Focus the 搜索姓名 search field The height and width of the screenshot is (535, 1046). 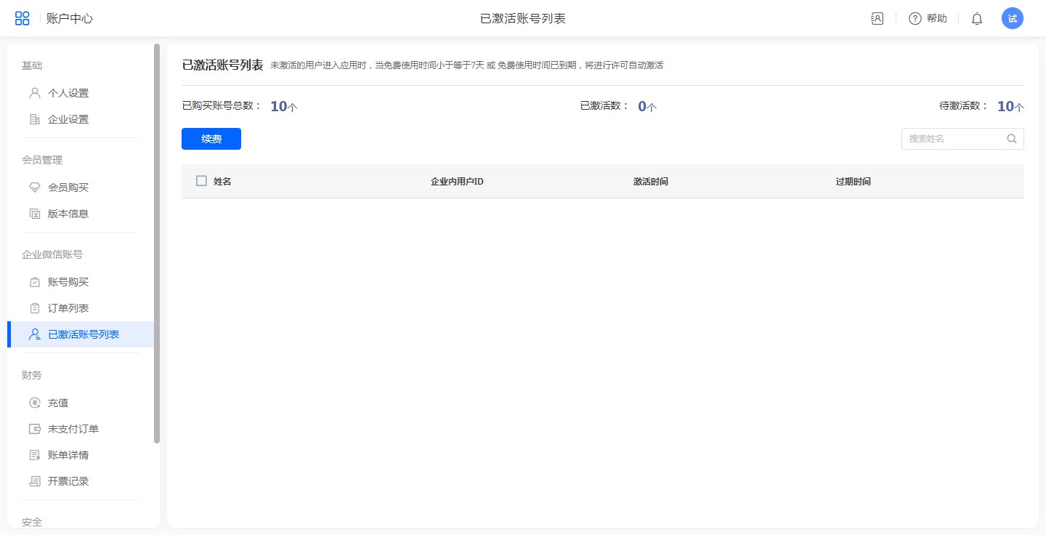tap(953, 139)
